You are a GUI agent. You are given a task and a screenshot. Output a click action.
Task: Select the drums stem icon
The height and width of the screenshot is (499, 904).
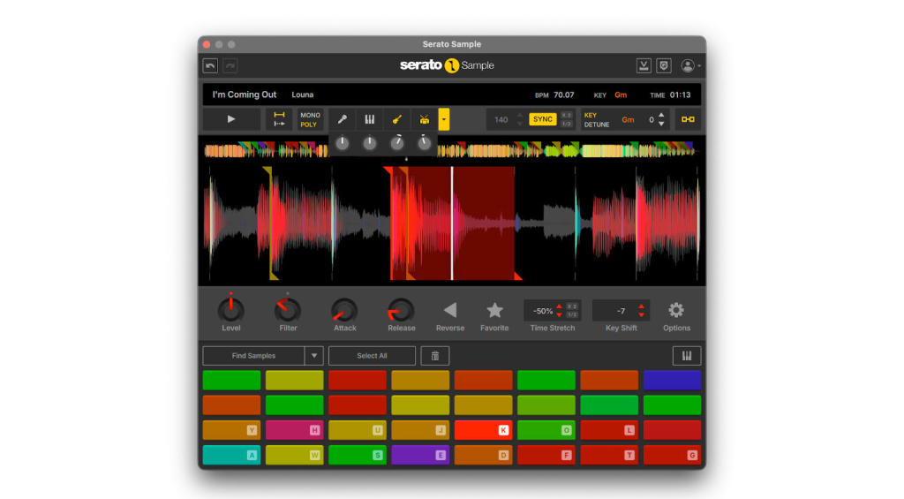tap(425, 119)
